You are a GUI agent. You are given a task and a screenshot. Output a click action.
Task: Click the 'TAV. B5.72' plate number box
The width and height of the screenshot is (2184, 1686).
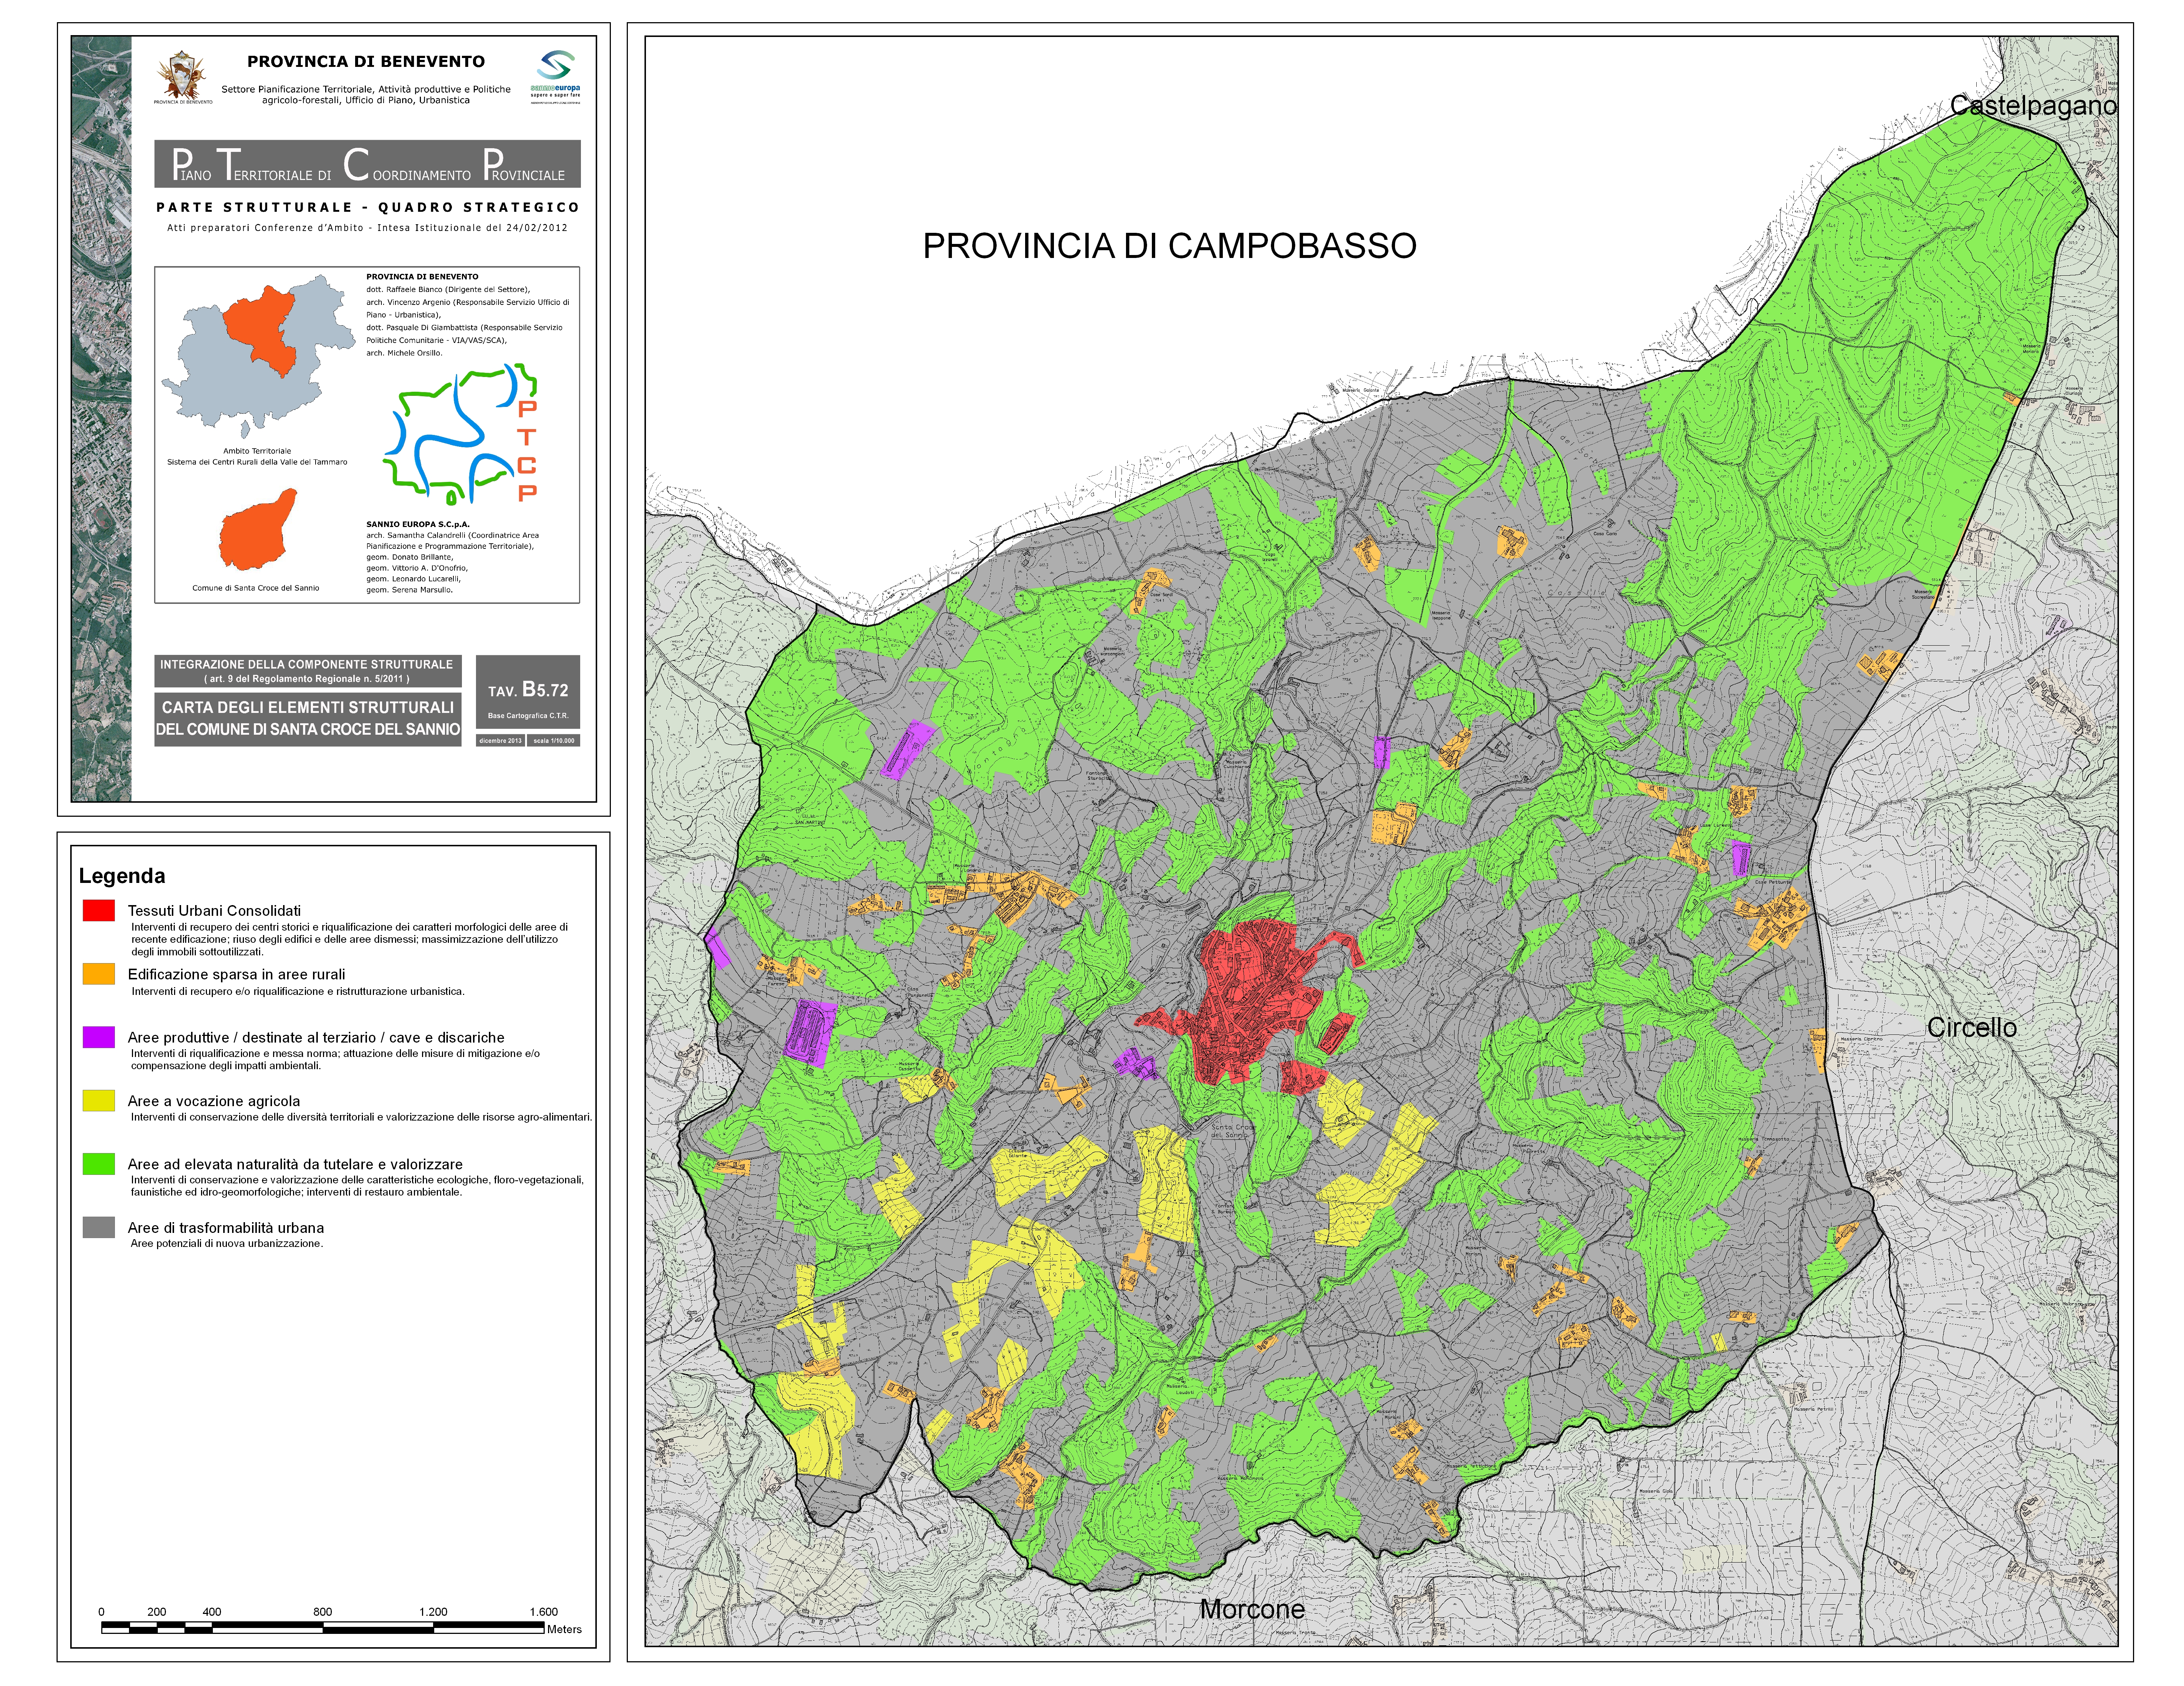coord(528,692)
